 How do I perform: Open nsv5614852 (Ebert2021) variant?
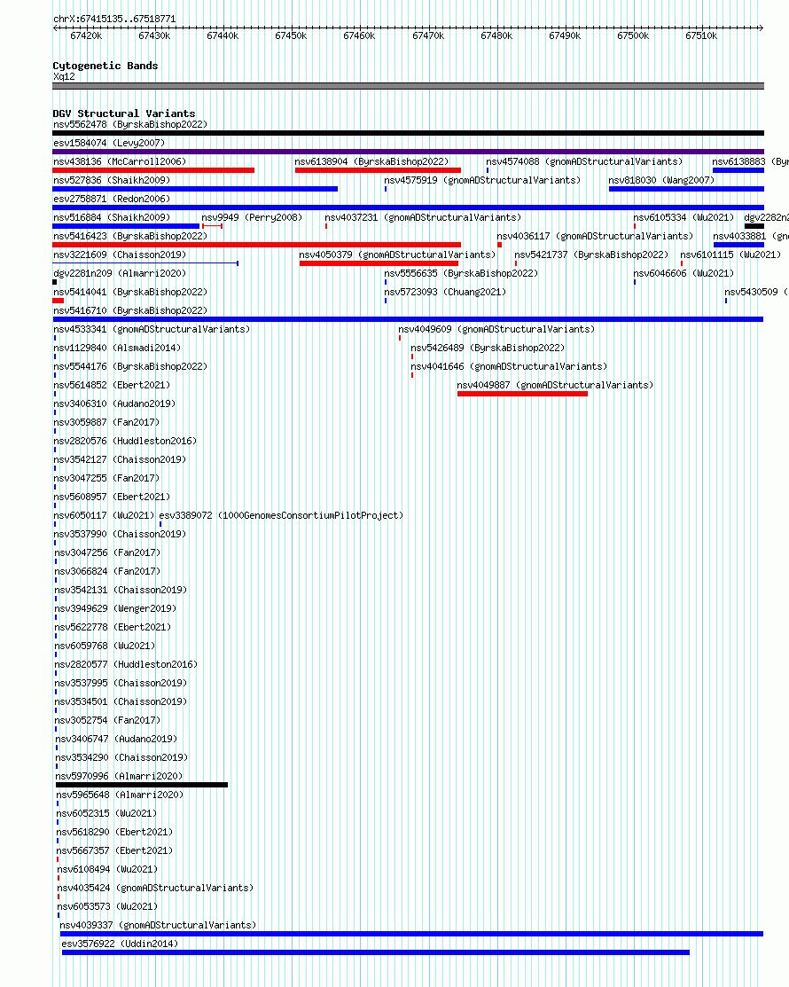click(x=112, y=385)
